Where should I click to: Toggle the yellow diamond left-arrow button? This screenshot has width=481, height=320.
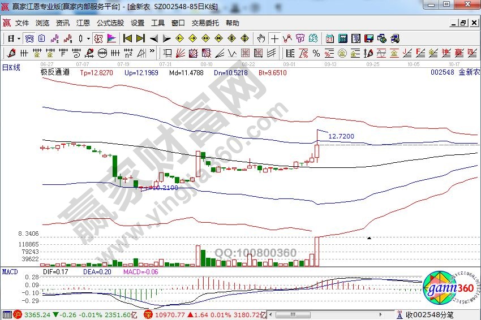click(180, 38)
